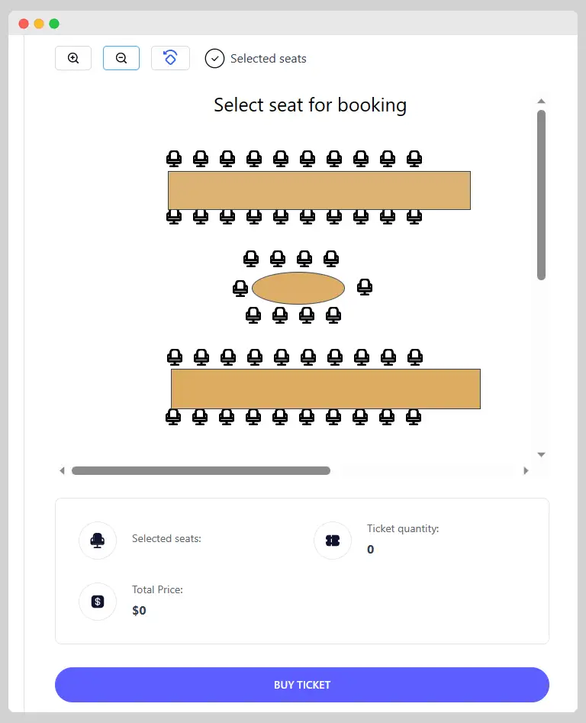Click the Select seat for booking heading

tap(310, 105)
